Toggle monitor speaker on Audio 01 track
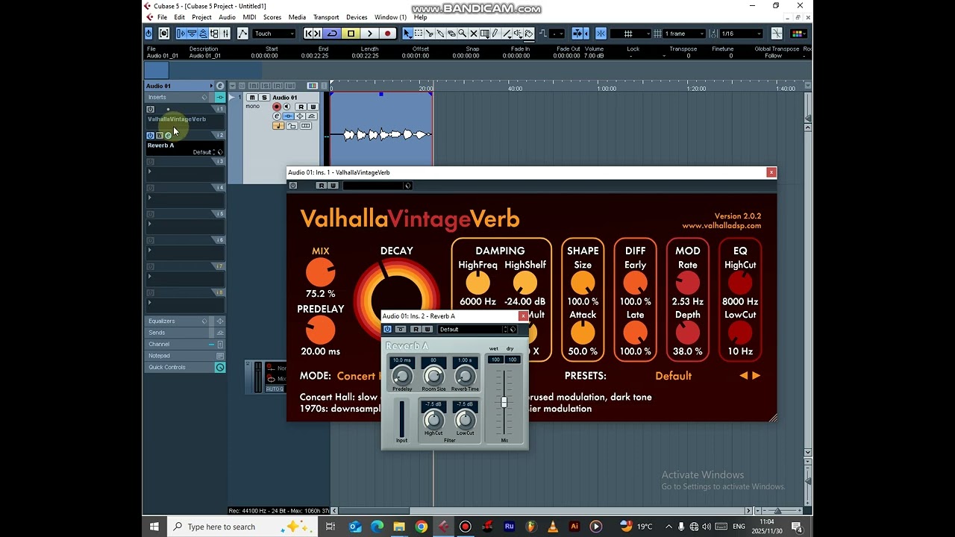This screenshot has width=955, height=537. point(286,107)
